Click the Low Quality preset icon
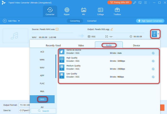Image resolution: width=167 pixels, height=114 pixels. pos(62,75)
